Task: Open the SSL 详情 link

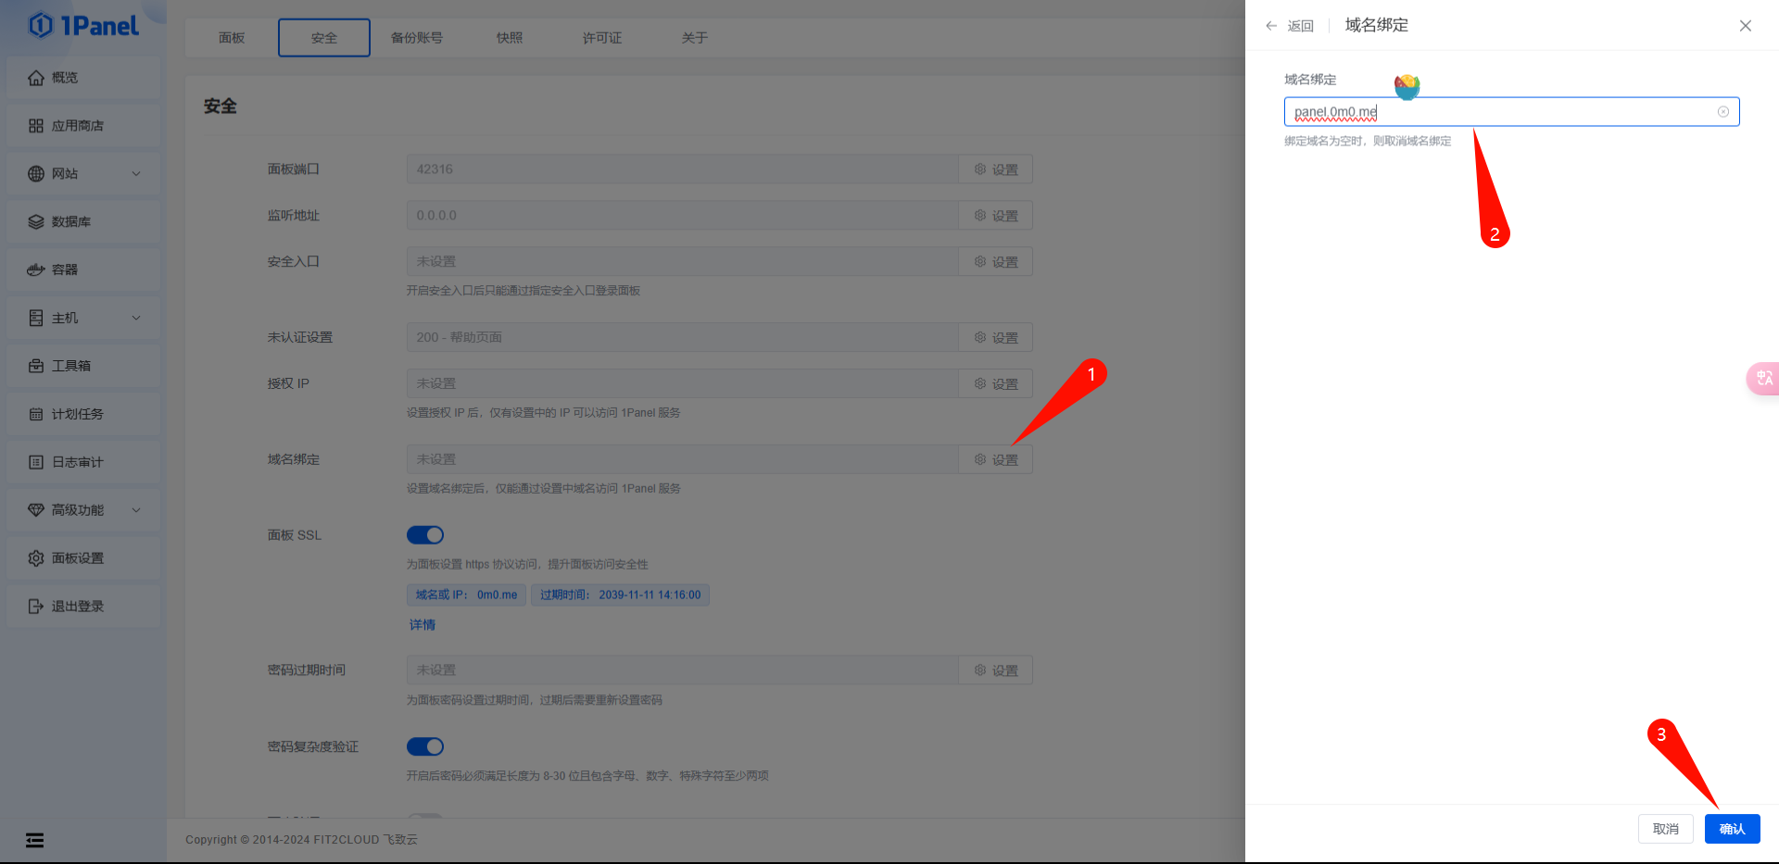Action: click(x=423, y=625)
